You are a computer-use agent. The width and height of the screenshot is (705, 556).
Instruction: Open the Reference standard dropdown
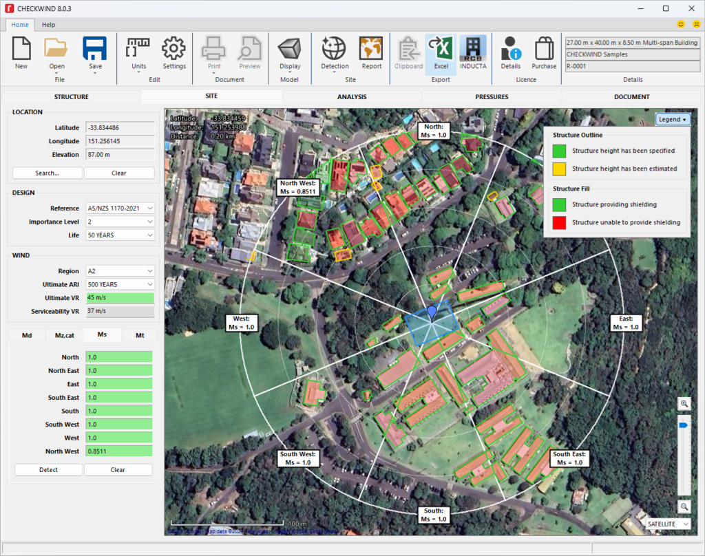click(x=120, y=208)
